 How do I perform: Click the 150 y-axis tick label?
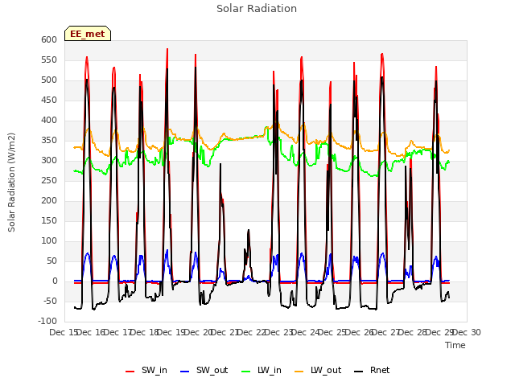tap(49, 221)
